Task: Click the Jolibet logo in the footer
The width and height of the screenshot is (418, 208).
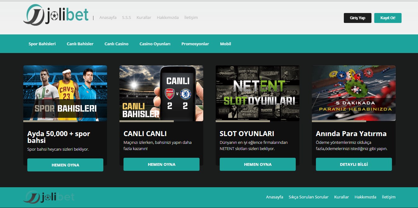Action: [49, 197]
